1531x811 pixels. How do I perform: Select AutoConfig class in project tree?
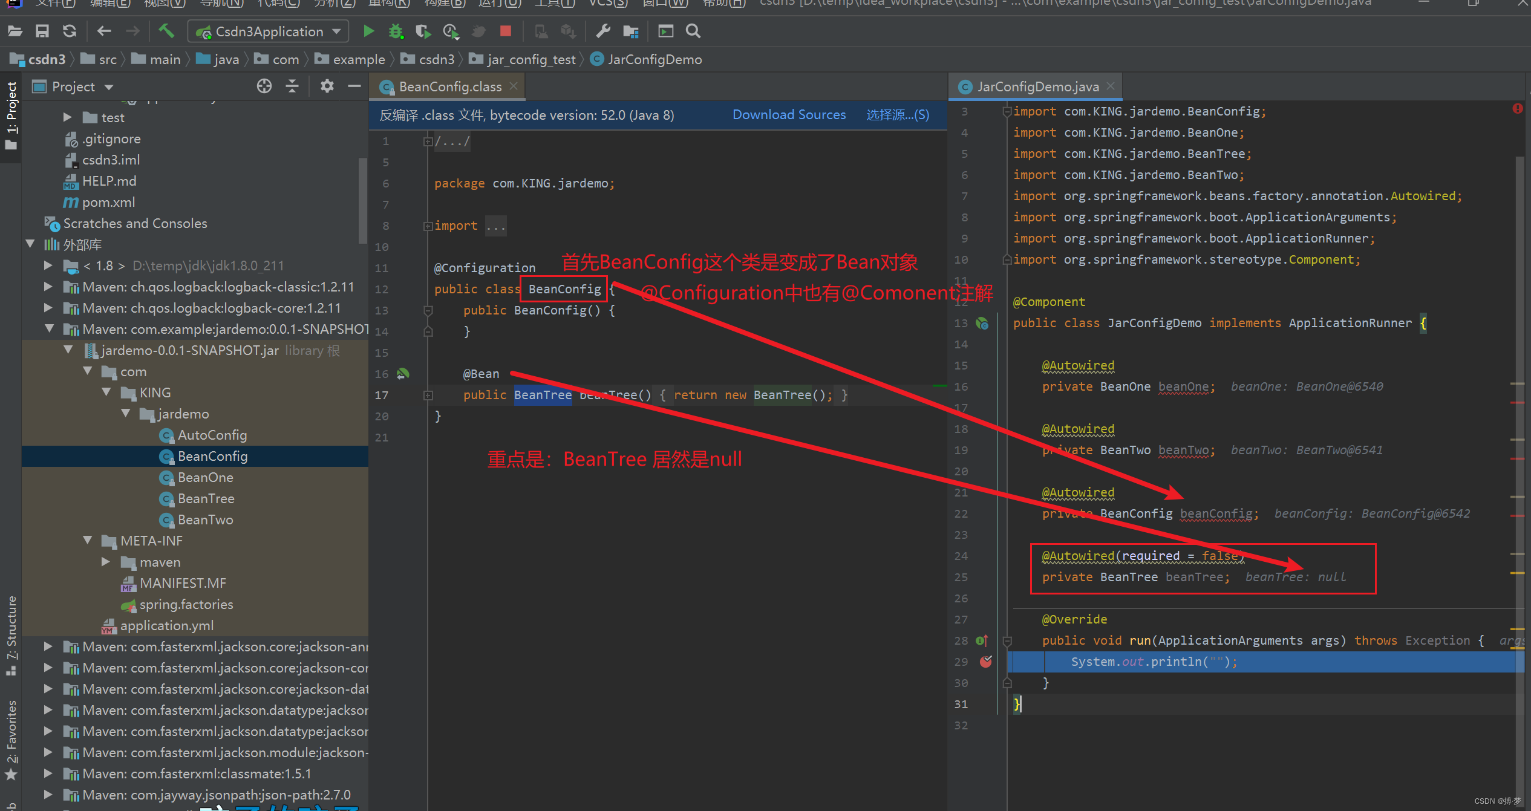coord(212,435)
